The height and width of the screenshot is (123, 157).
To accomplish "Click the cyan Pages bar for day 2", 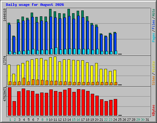I will (15, 53).
